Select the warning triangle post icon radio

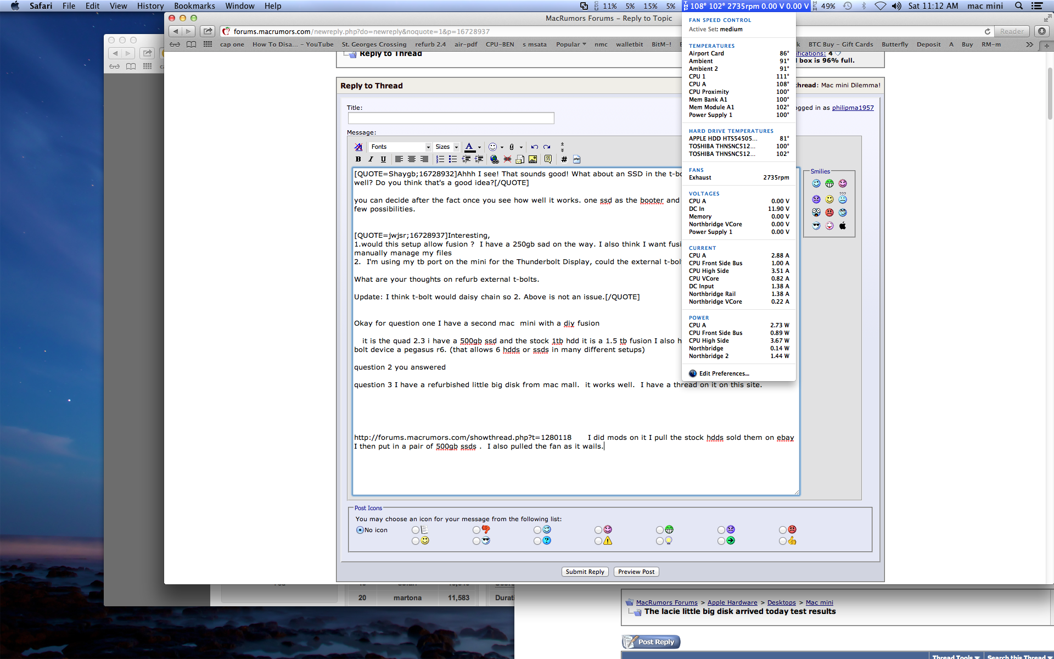click(x=598, y=541)
